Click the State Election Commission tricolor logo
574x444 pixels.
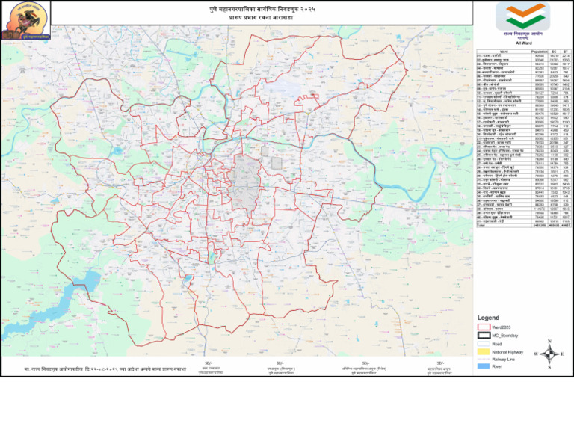pyautogui.click(x=522, y=16)
